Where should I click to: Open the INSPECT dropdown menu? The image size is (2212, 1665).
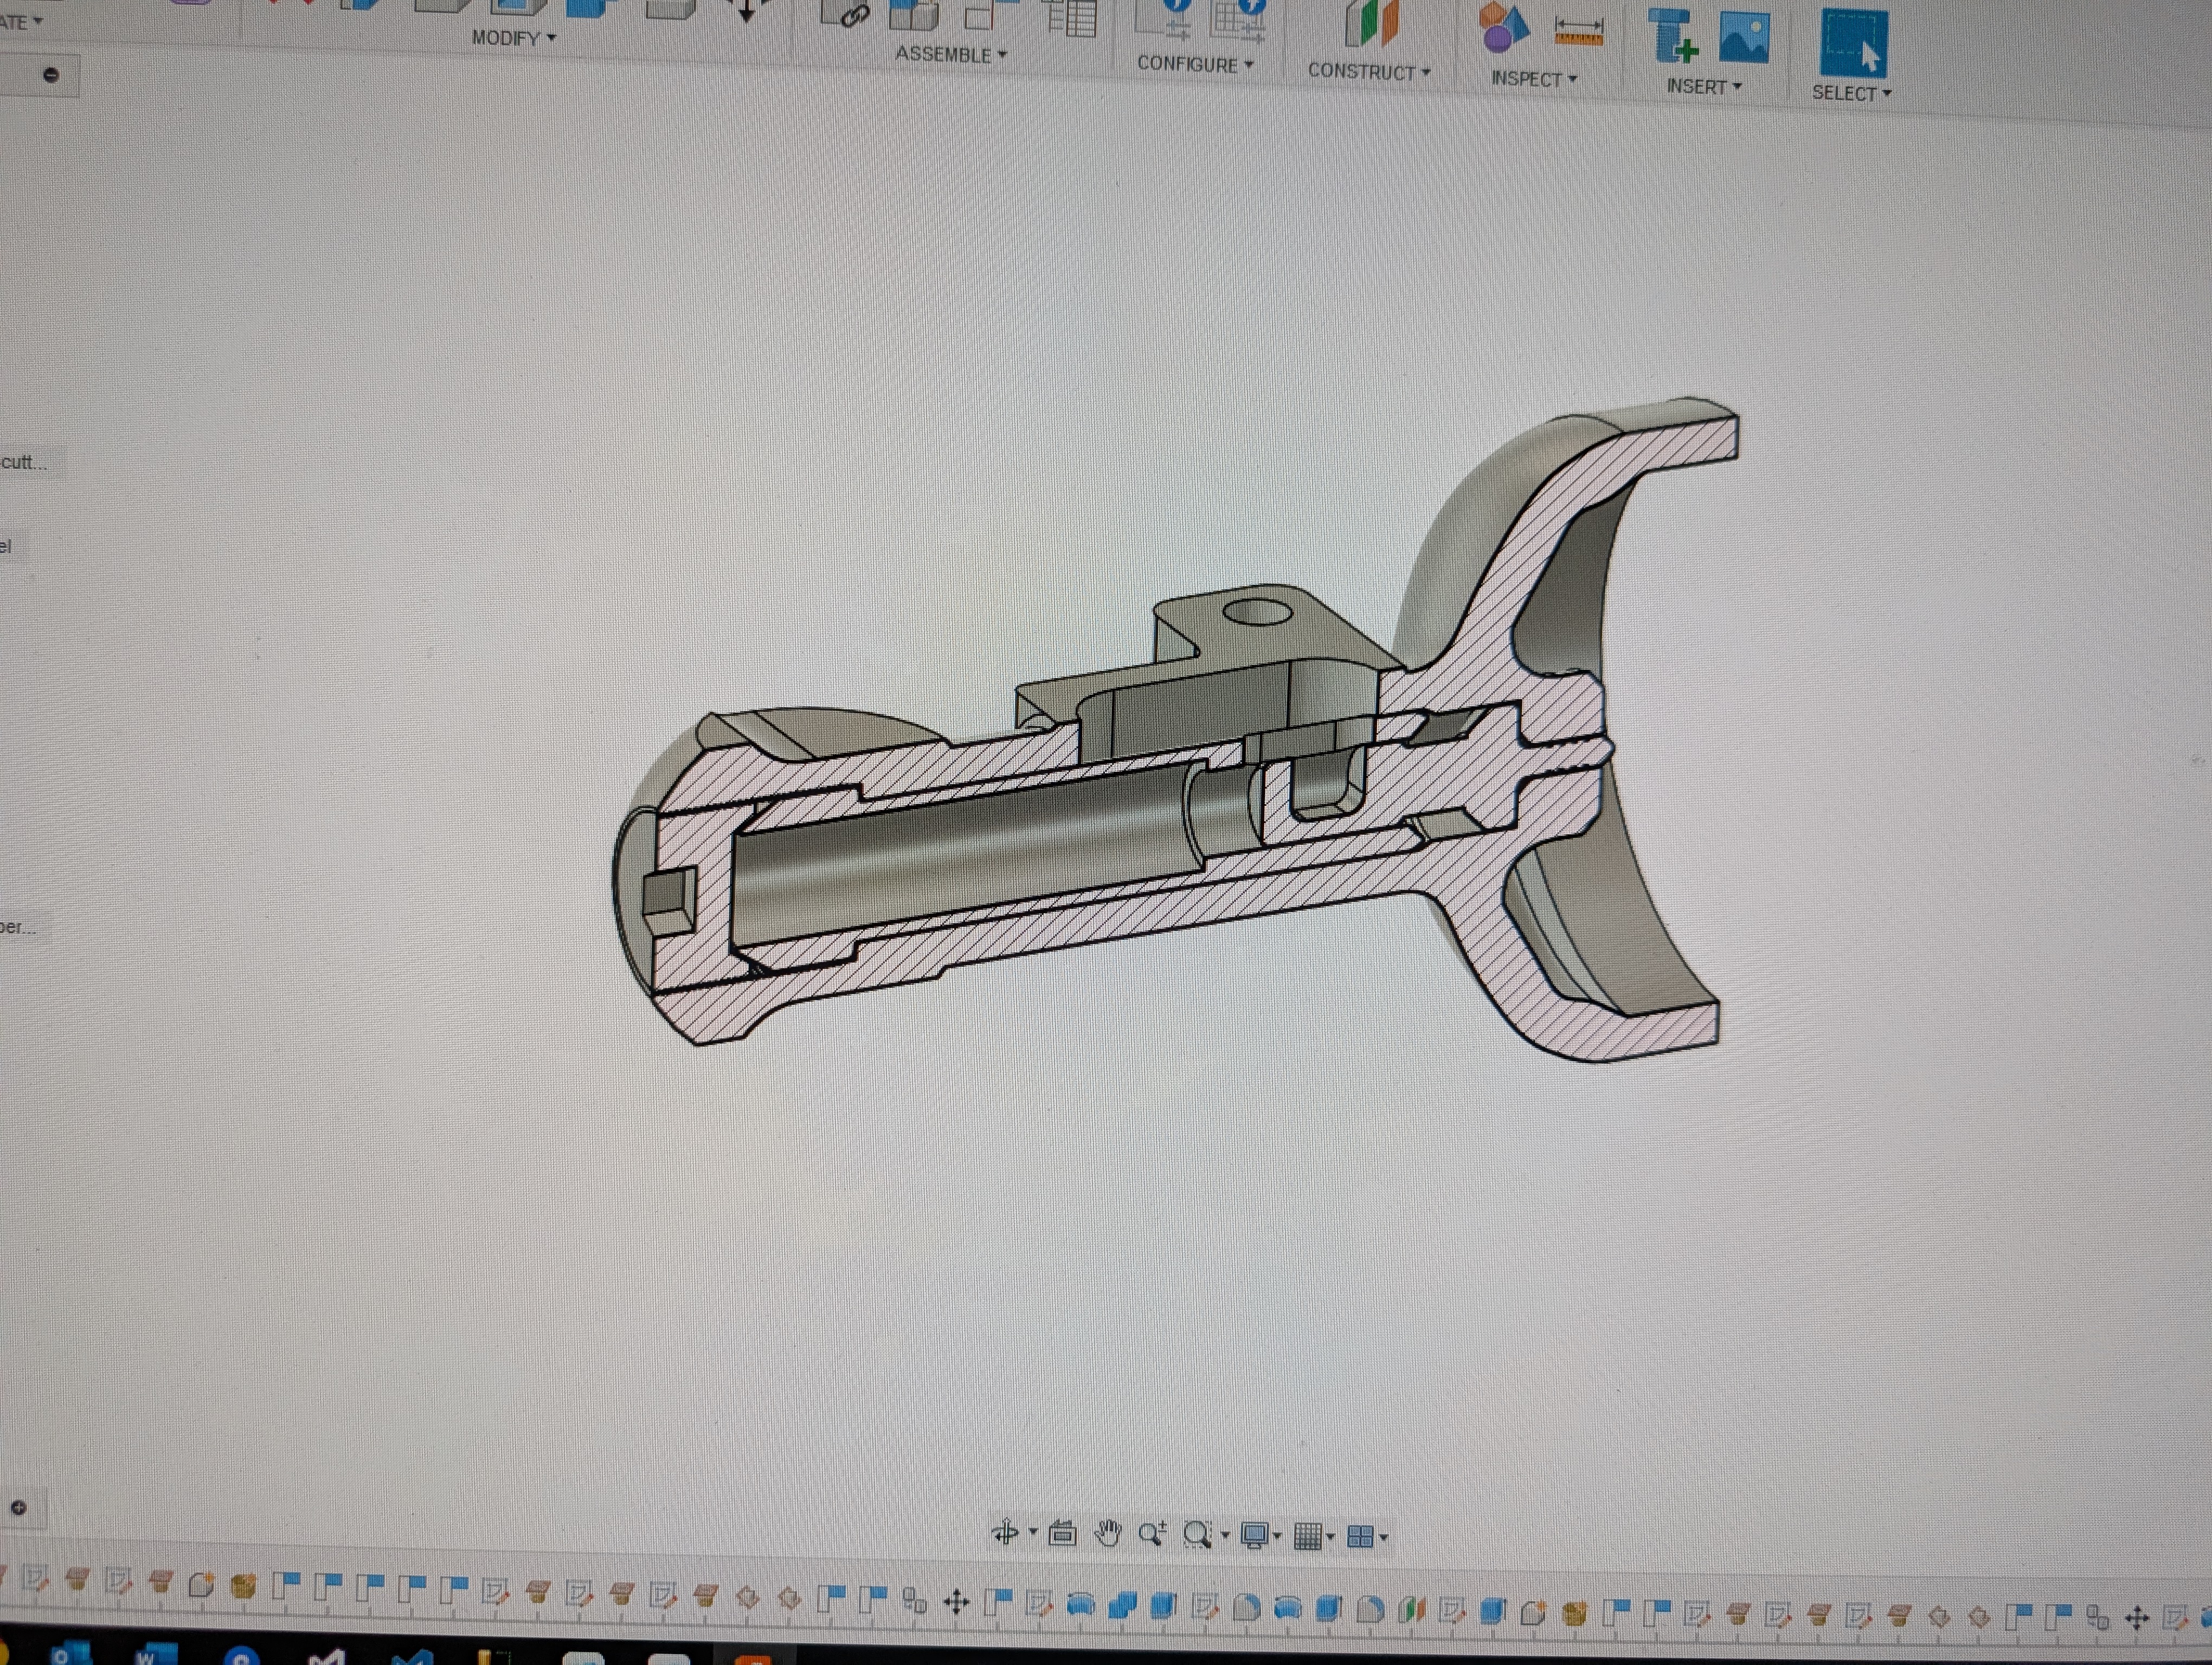(1533, 79)
